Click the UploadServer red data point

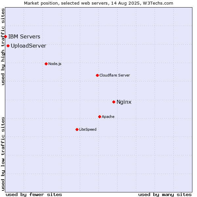[x=8, y=46]
